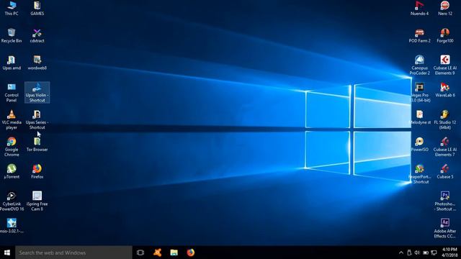This screenshot has height=259, width=461.
Task: Click the Search the web and Windows box
Action: 73,253
